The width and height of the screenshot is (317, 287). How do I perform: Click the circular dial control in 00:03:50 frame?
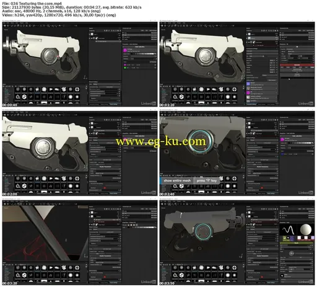[x=291, y=254]
